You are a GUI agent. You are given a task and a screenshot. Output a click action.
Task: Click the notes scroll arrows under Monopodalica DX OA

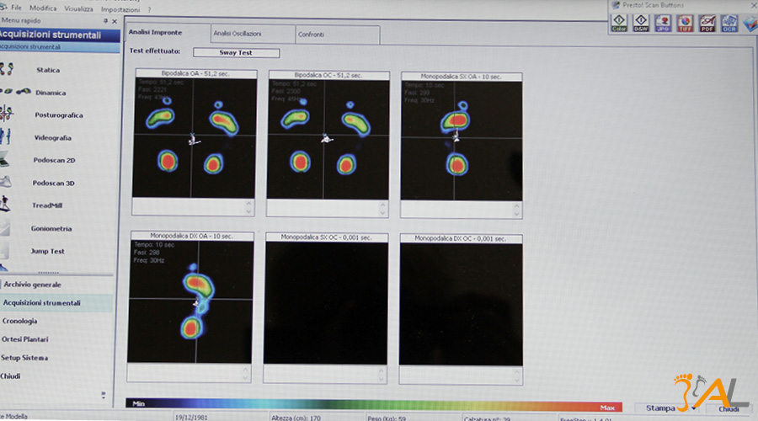[246, 373]
